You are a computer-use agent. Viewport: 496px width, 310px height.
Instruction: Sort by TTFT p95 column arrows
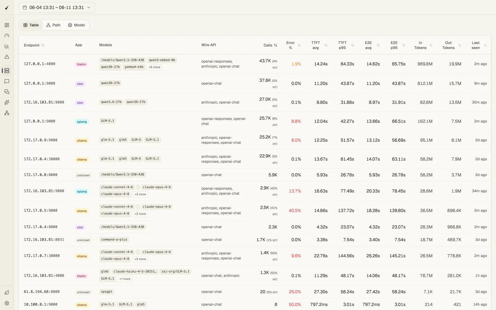[352, 45]
